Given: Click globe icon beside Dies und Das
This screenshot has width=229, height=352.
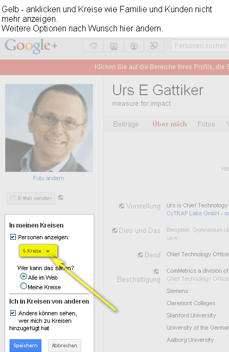Looking at the screenshot, I should tap(115, 230).
